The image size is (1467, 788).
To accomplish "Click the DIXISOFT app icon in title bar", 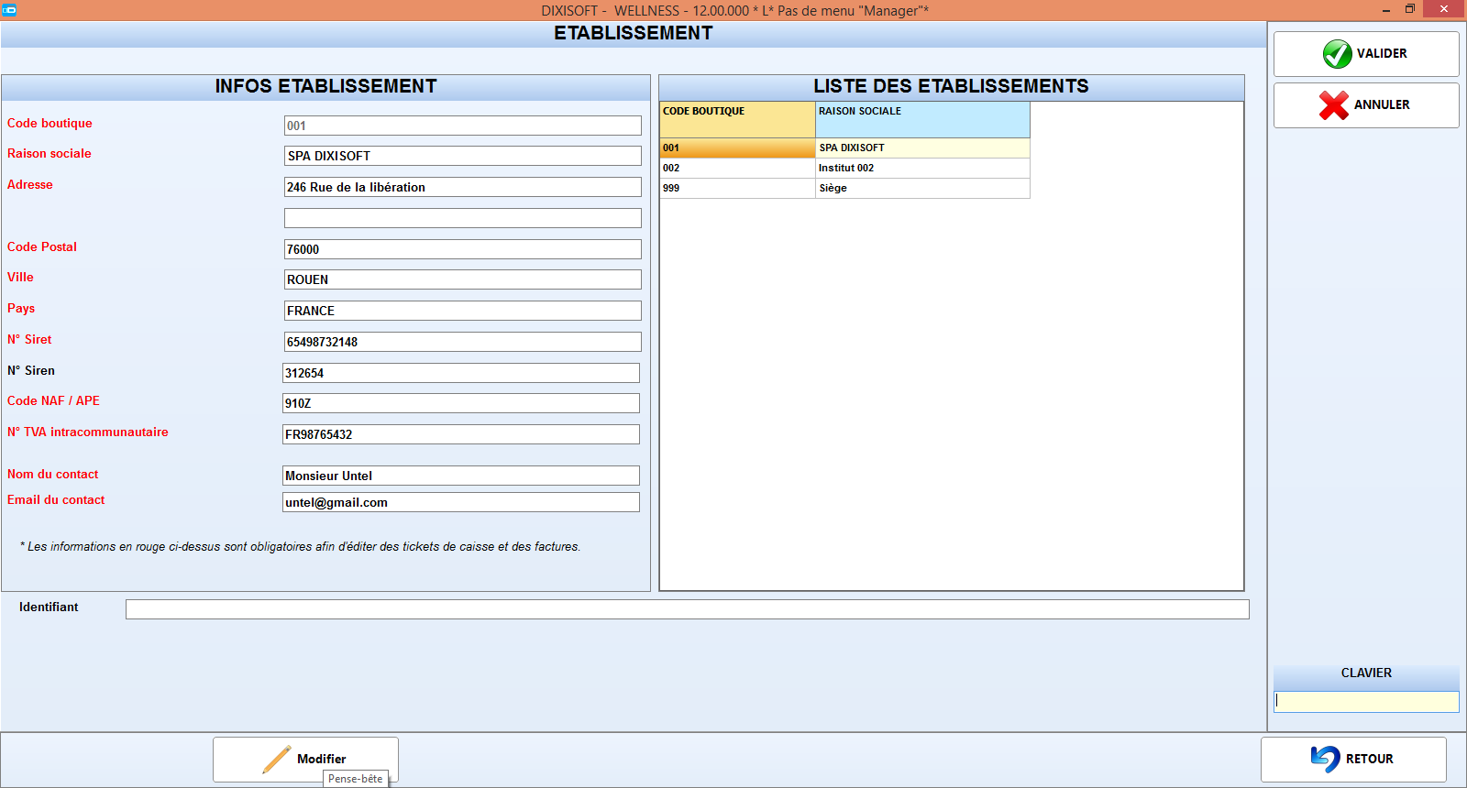I will pos(9,10).
